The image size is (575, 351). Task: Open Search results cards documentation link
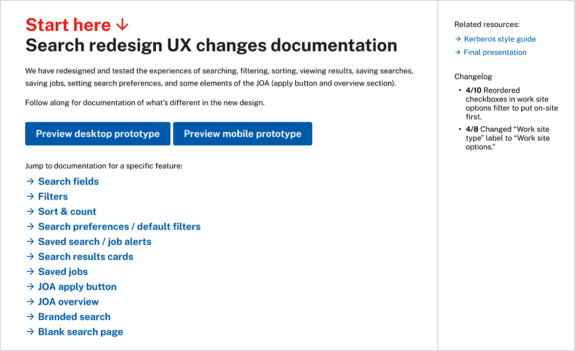pyautogui.click(x=86, y=256)
